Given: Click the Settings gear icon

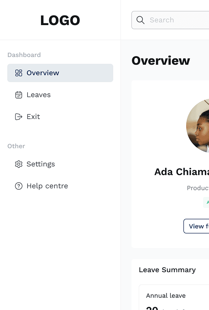Looking at the screenshot, I should pyautogui.click(x=19, y=164).
